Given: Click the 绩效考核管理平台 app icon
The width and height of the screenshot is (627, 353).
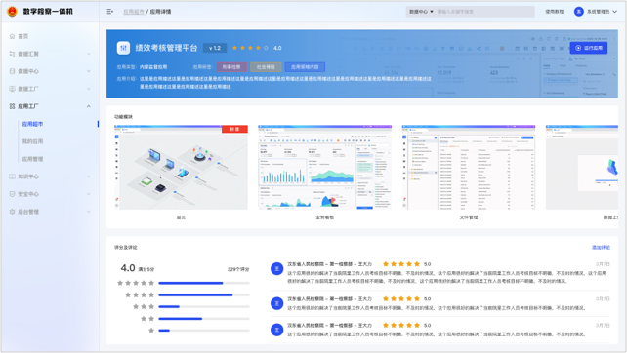Looking at the screenshot, I should click(123, 48).
